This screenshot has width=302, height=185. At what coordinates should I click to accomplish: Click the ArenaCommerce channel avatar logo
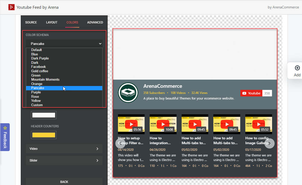[x=128, y=93]
